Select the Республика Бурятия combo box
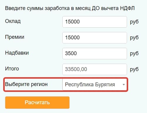Viewport: 147px width, 113px height. point(95,85)
